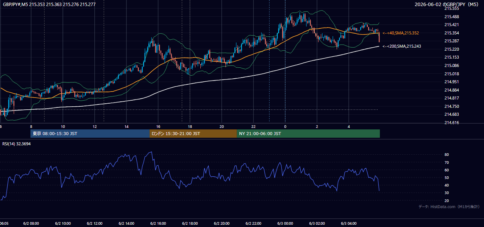Click hour tick 22 under price chart
This screenshot has width=484, height=227.
254,127
